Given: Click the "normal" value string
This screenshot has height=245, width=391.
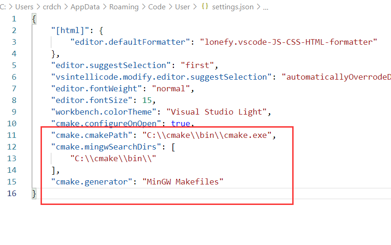Looking at the screenshot, I should pos(171,88).
